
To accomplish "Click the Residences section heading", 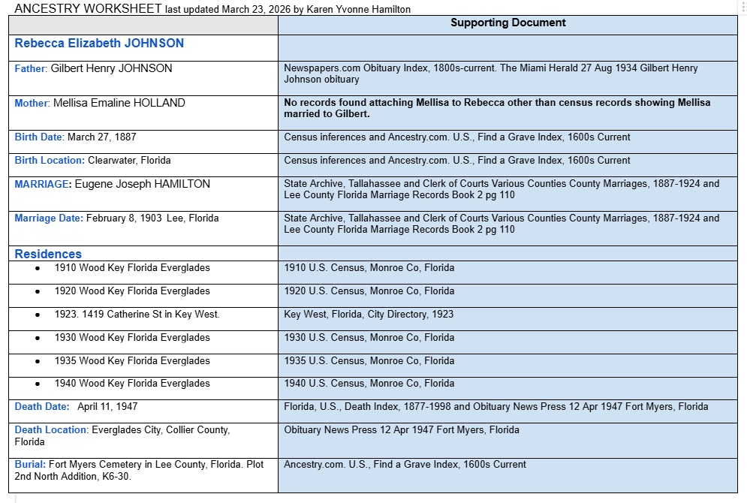I will (48, 254).
